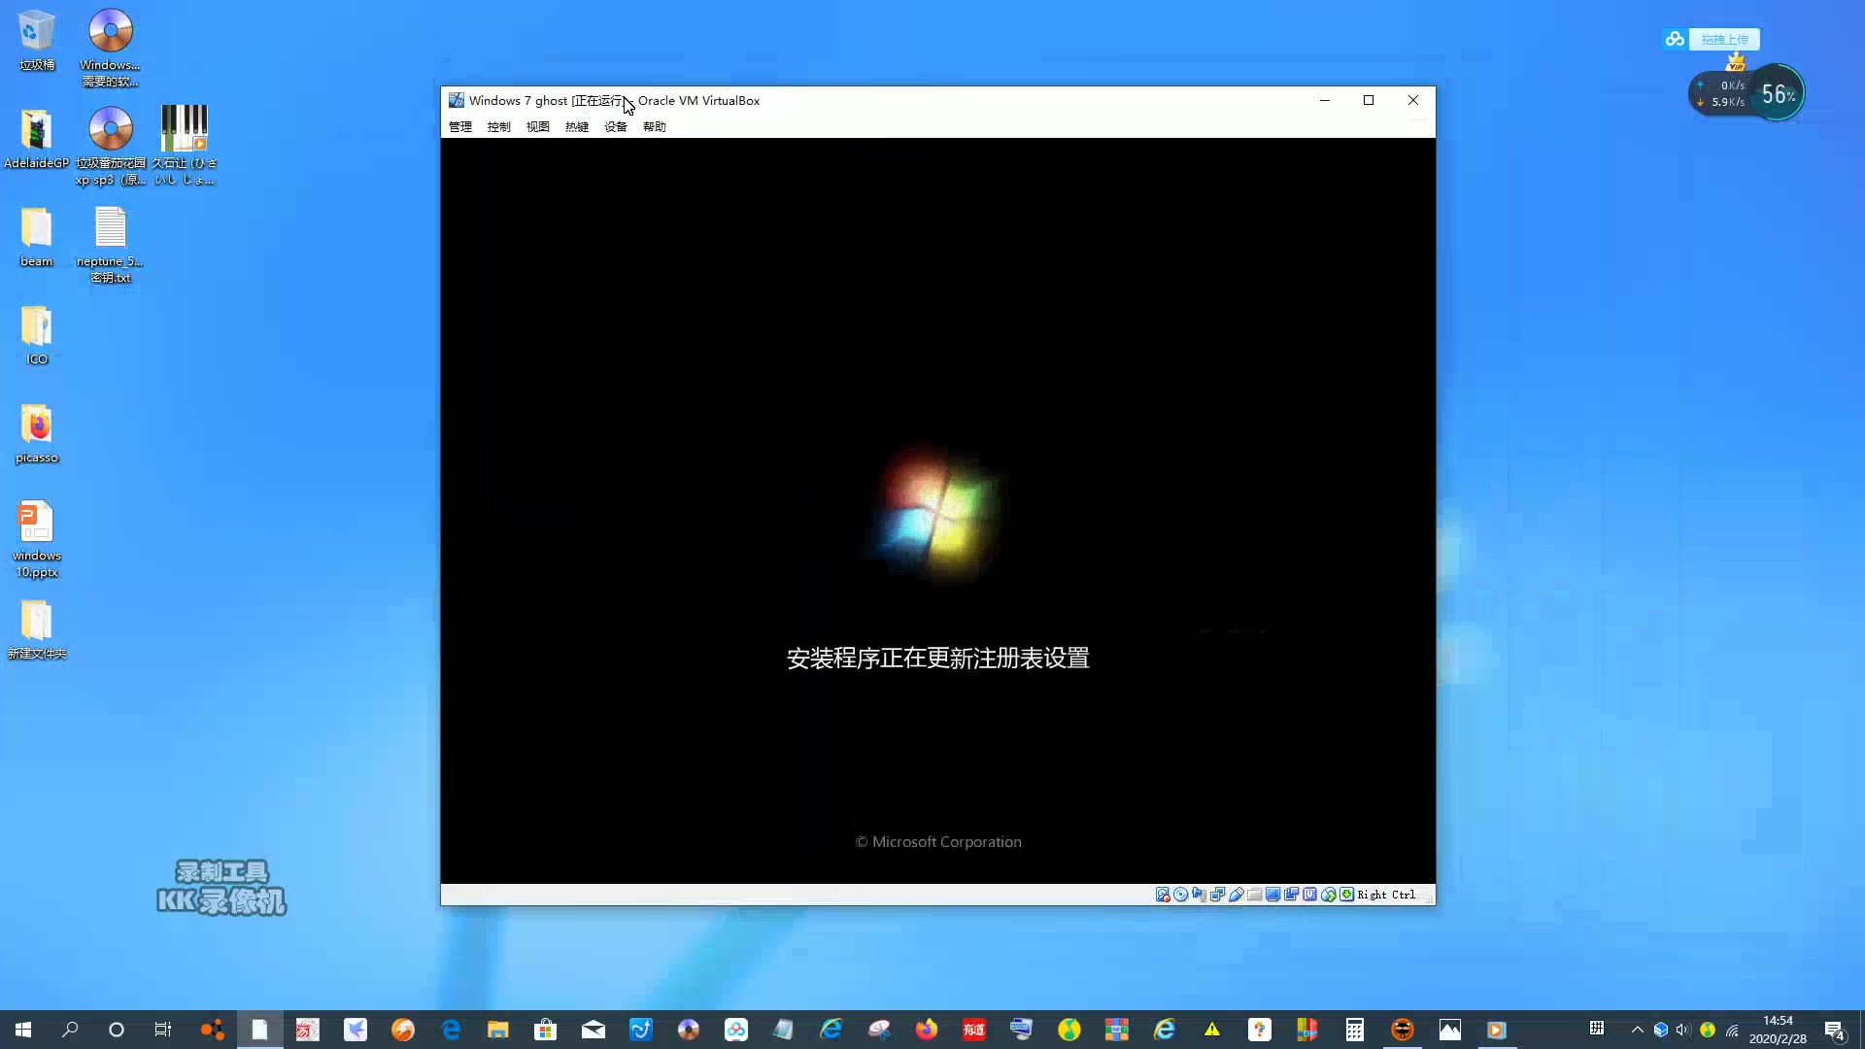Open network status in system tray
Viewport: 1865px width, 1049px height.
(x=1731, y=1030)
